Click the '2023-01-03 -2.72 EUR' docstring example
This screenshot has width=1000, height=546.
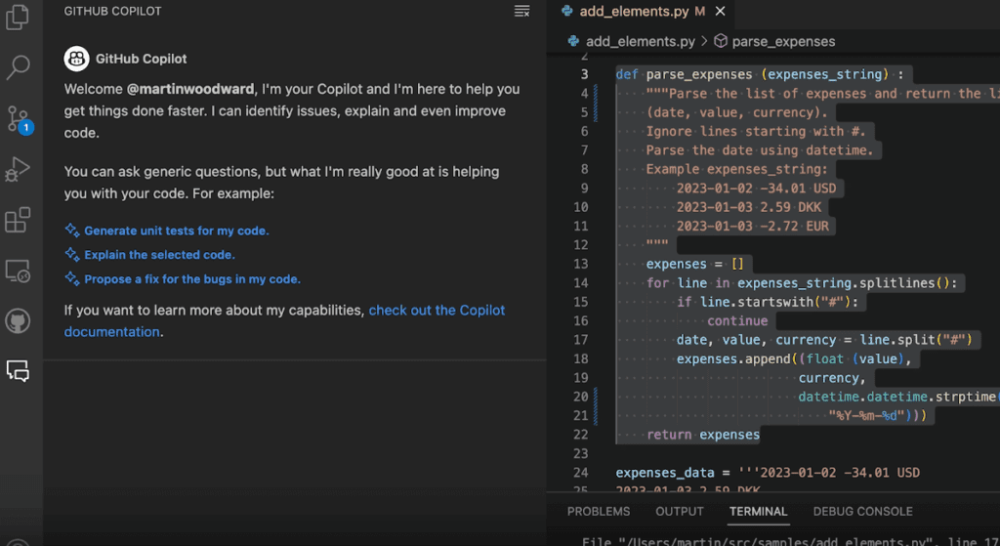(x=753, y=226)
